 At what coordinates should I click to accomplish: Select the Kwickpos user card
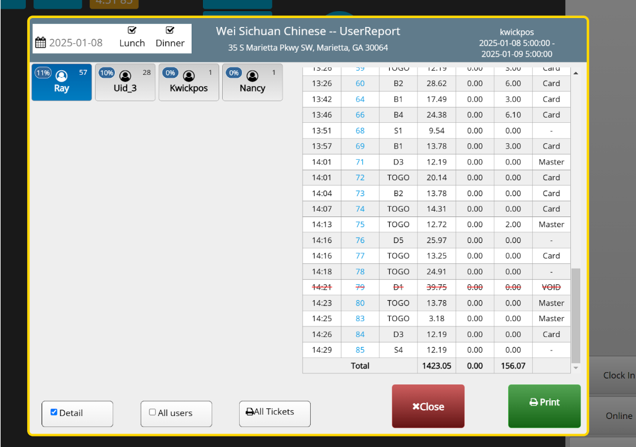tap(189, 82)
